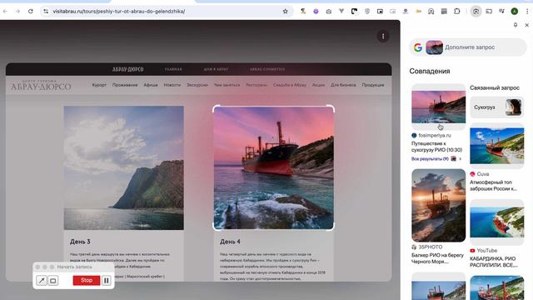The width and height of the screenshot is (533, 300).
Task: Open the Афиша menu item
Action: pos(151,85)
